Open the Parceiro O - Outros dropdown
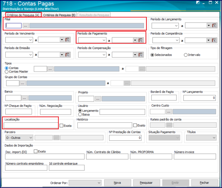 pos(19,138)
